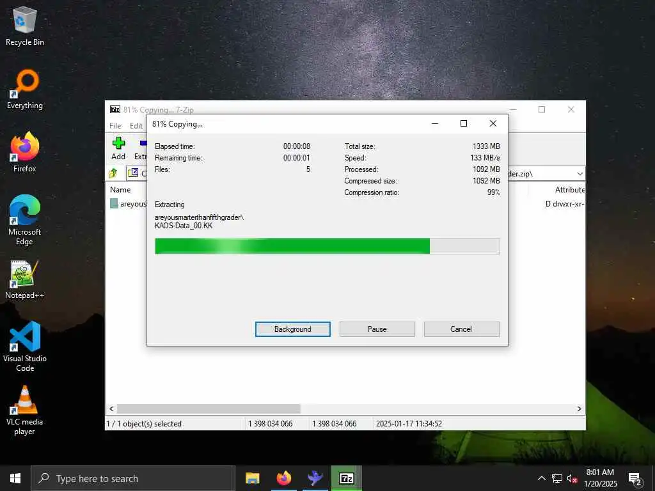The height and width of the screenshot is (491, 655).
Task: Sort by the Name column header
Action: point(120,189)
